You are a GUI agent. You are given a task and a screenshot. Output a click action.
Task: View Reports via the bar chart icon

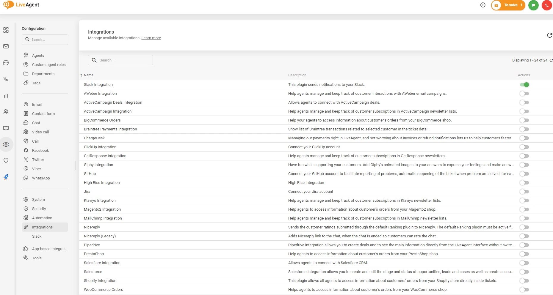pyautogui.click(x=6, y=95)
